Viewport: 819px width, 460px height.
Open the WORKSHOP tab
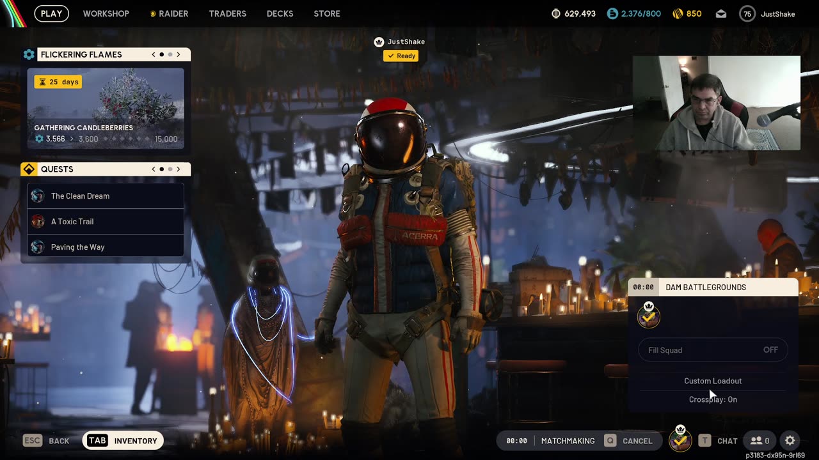click(106, 13)
